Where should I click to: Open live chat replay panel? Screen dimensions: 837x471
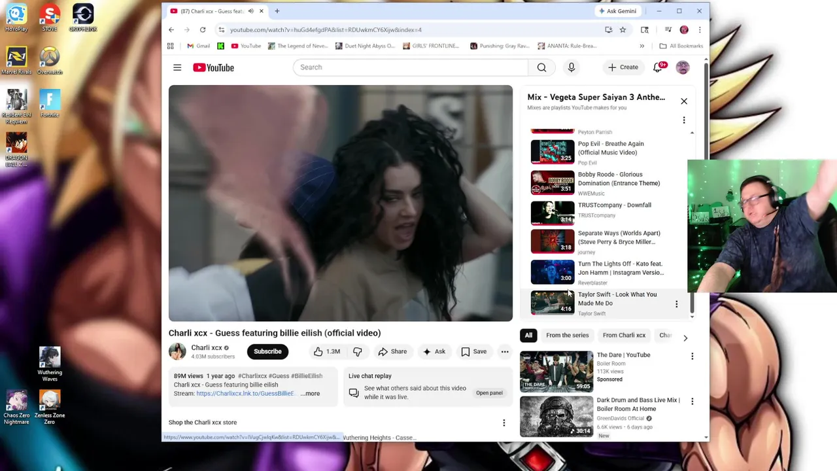[489, 392]
